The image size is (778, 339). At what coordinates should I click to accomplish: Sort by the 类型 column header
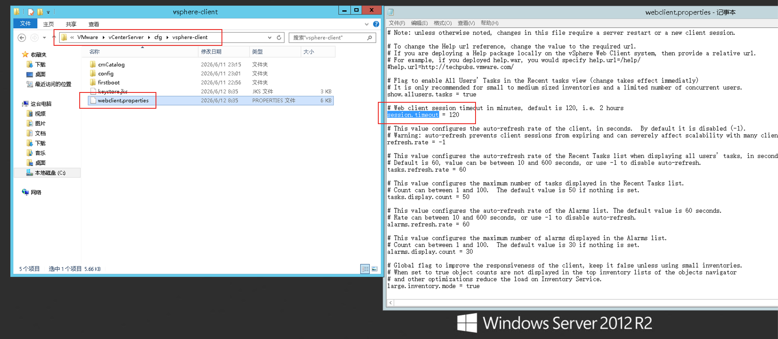(275, 52)
